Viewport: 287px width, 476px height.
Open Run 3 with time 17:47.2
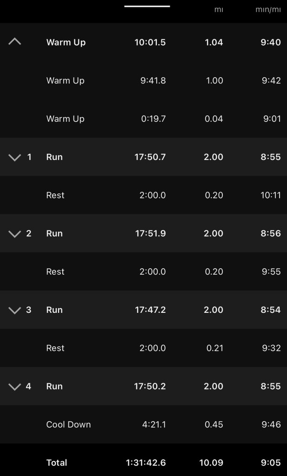[x=150, y=310]
